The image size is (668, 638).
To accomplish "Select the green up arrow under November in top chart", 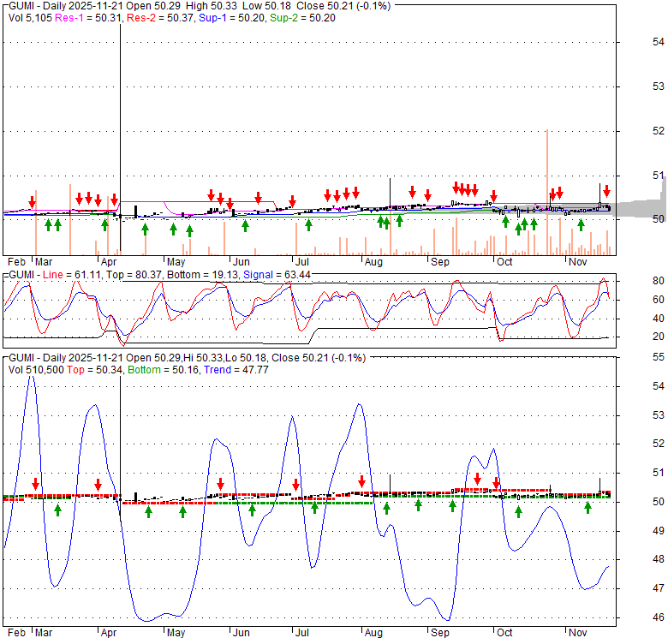I will (581, 224).
